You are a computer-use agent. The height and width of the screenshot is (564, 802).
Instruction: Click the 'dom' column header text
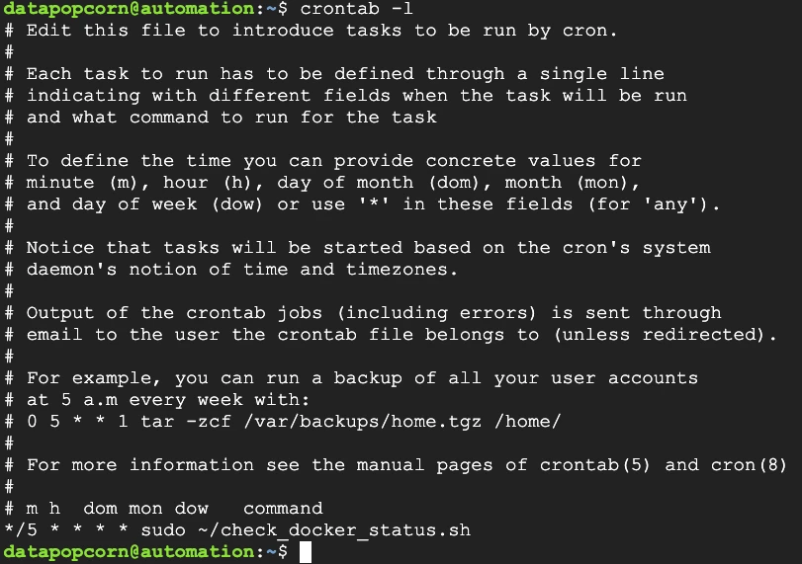100,509
